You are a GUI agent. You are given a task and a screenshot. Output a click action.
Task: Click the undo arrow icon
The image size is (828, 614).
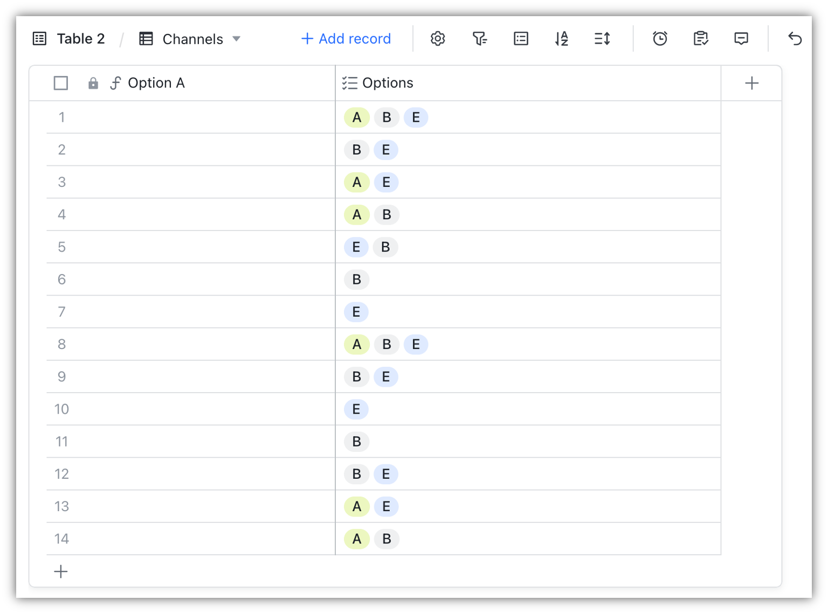pos(795,39)
